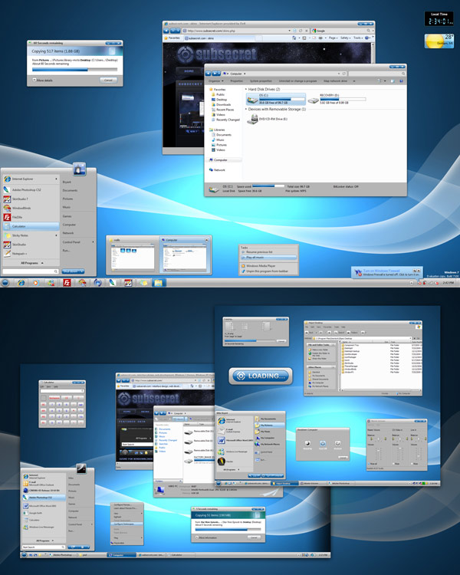Open Sticky Notes icon on top taskbar

click(x=143, y=283)
